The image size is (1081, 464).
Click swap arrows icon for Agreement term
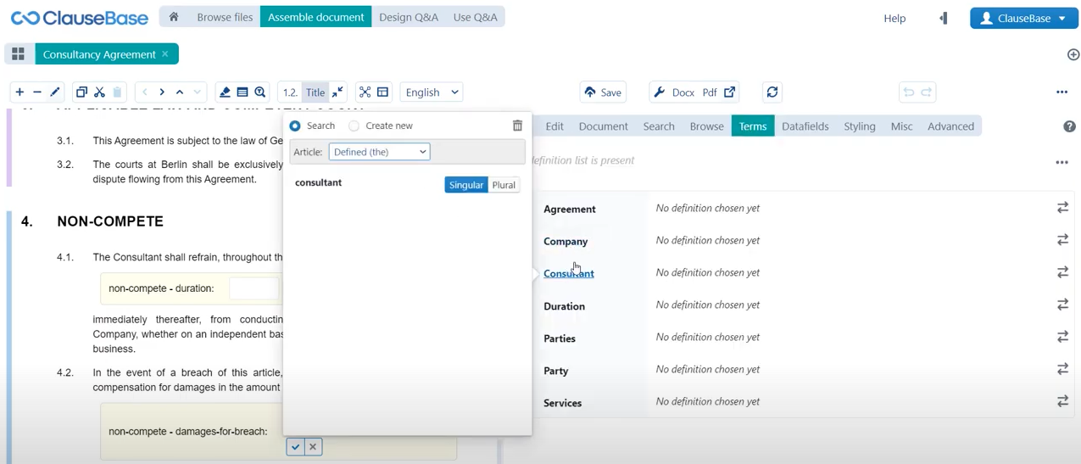click(1061, 208)
